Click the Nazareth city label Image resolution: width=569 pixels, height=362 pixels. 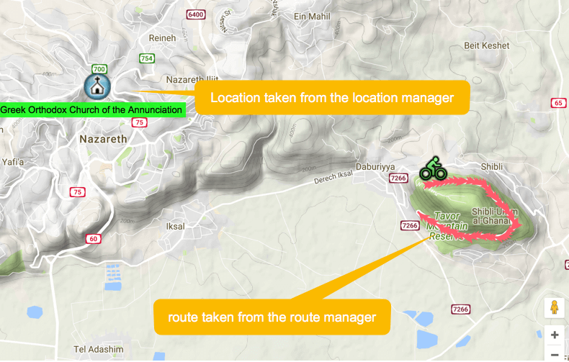pos(104,139)
